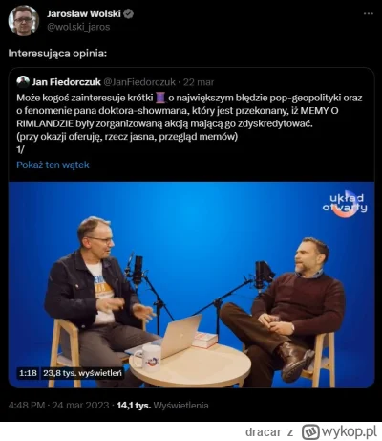The width and height of the screenshot is (382, 441).
Task: Click the '14,1 tys. Wyświetlenia' stat
Action: 162,406
